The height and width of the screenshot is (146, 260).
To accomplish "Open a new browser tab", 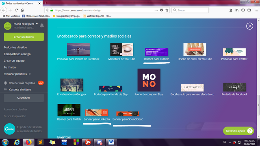I will [46, 3].
